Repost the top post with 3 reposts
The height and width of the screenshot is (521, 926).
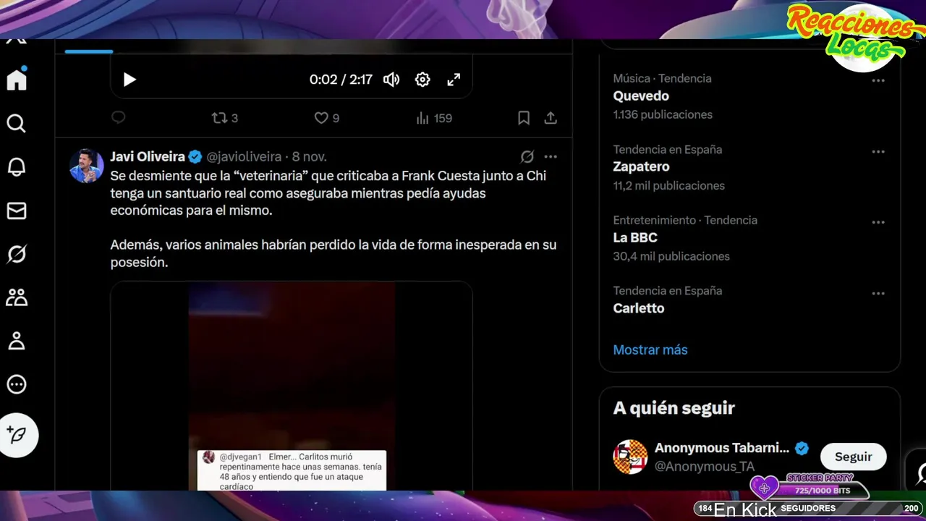[224, 118]
